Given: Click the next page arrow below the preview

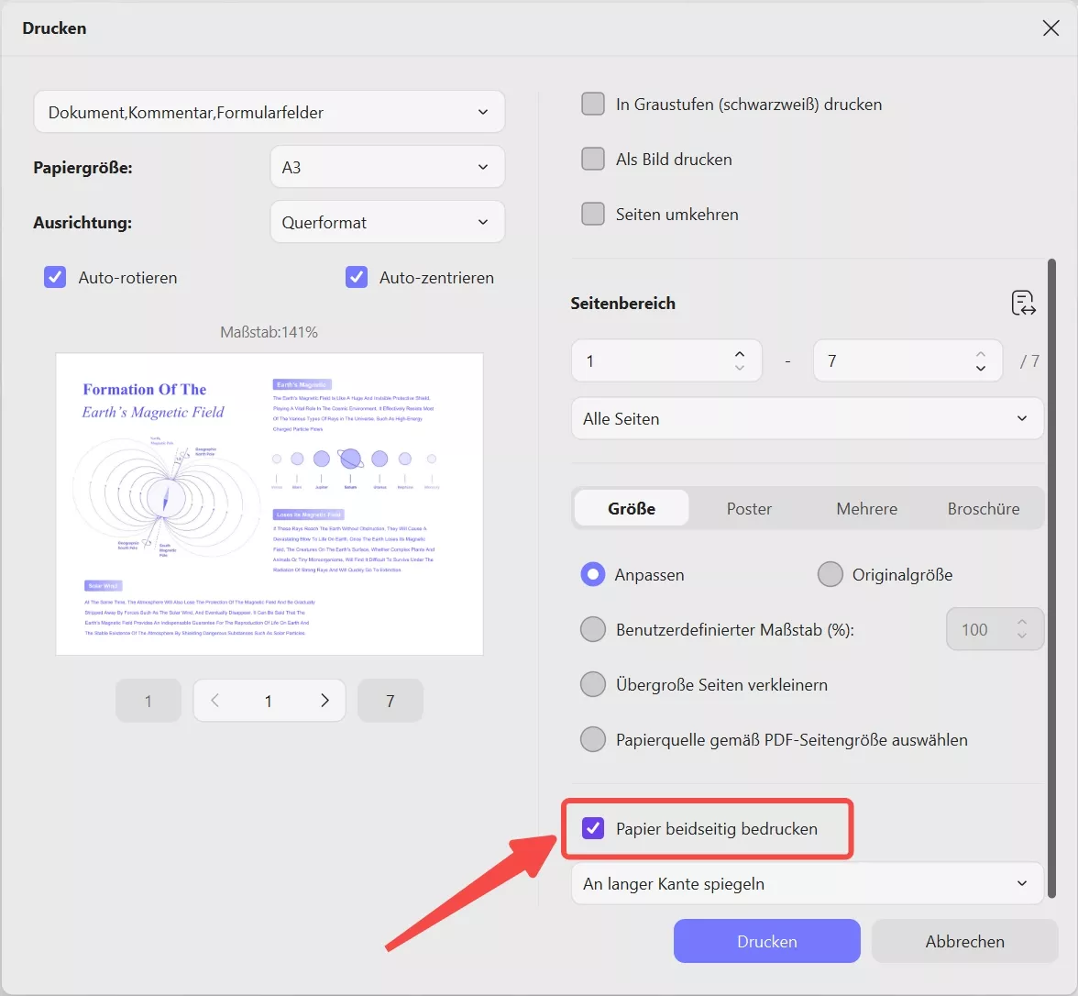Looking at the screenshot, I should [x=324, y=700].
